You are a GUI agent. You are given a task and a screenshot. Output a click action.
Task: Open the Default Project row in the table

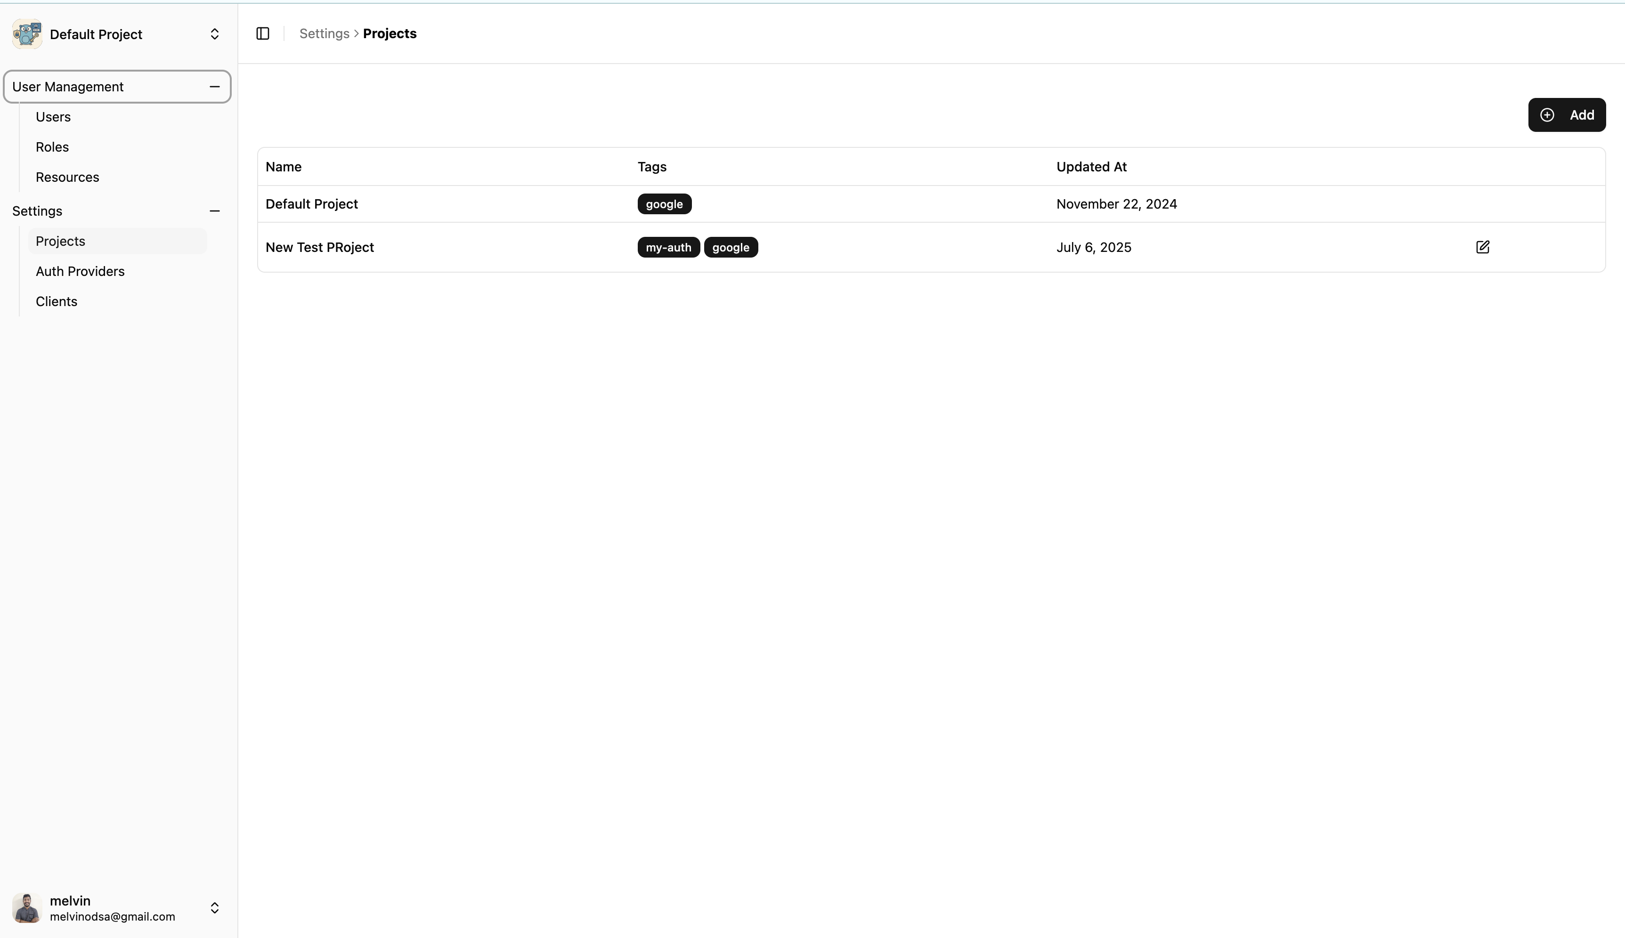[x=311, y=203]
